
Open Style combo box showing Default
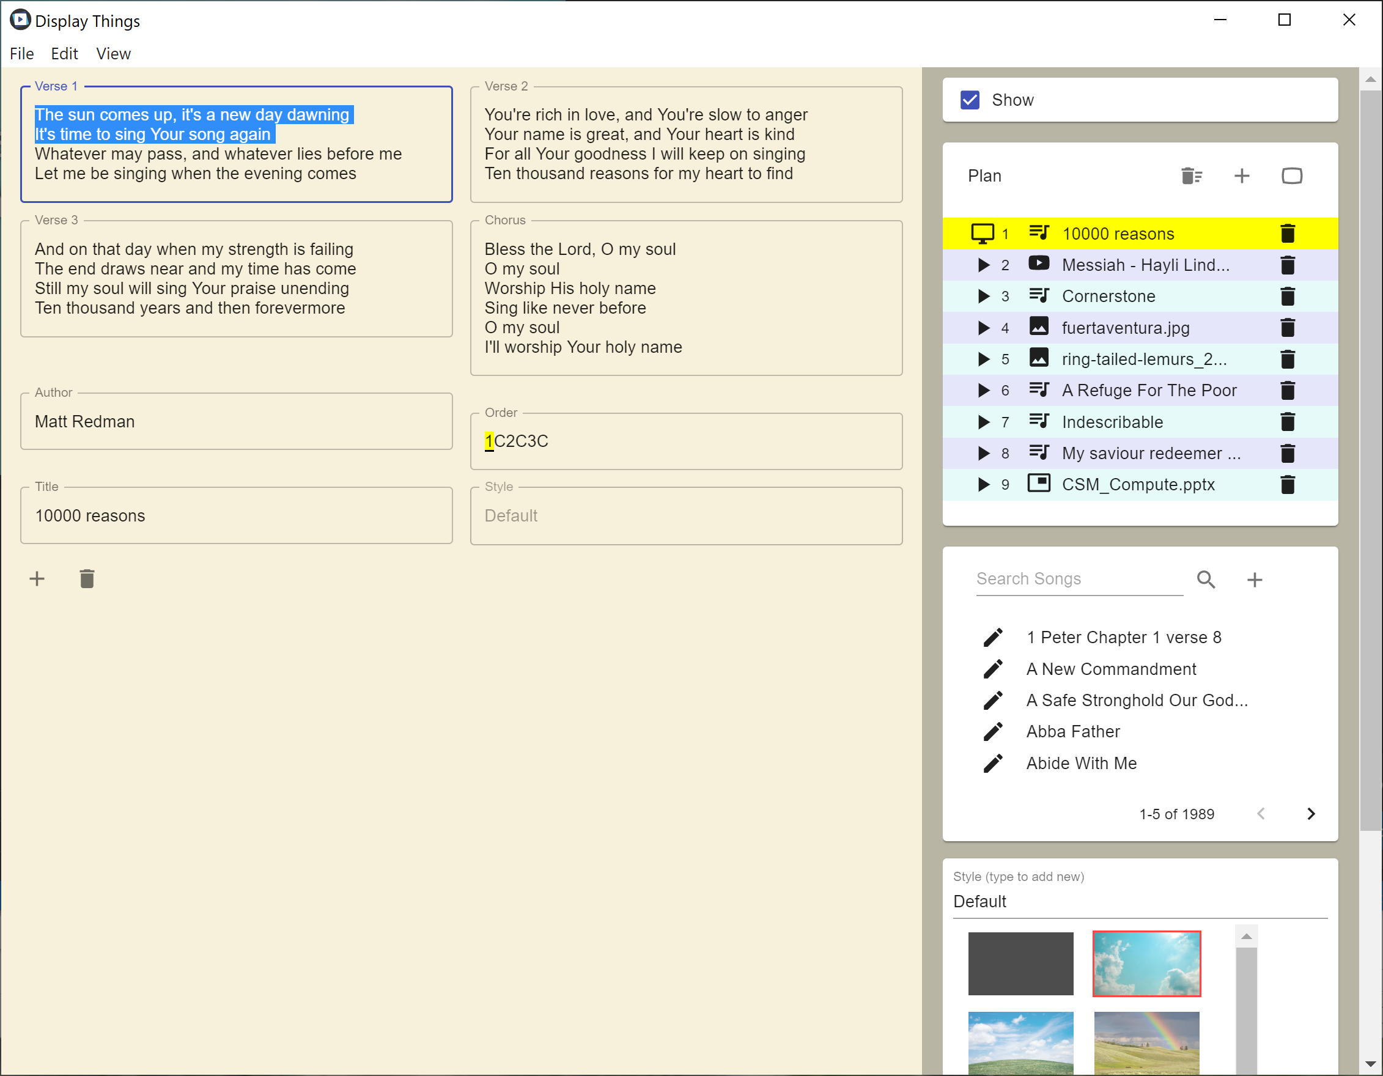tap(1139, 901)
